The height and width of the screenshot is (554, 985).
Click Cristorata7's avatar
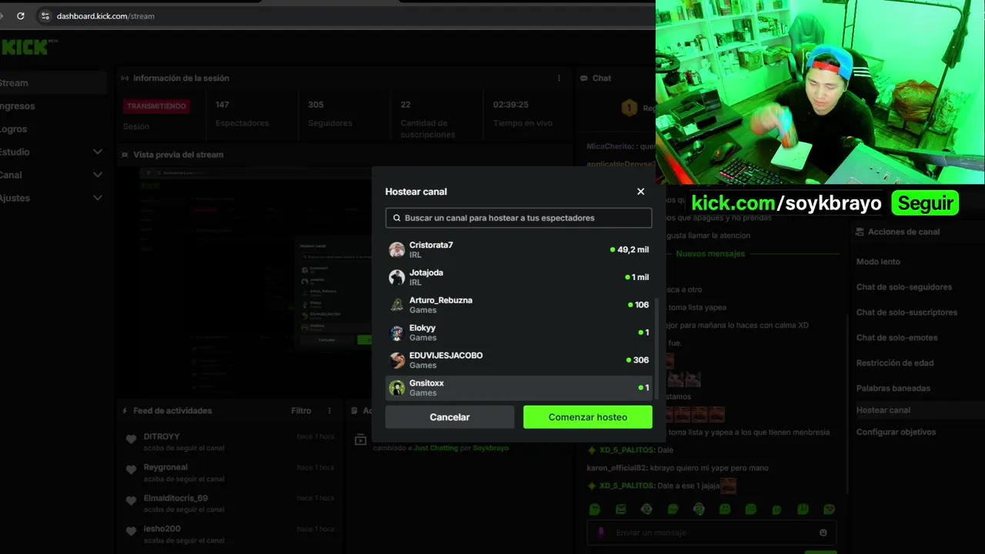tap(396, 249)
